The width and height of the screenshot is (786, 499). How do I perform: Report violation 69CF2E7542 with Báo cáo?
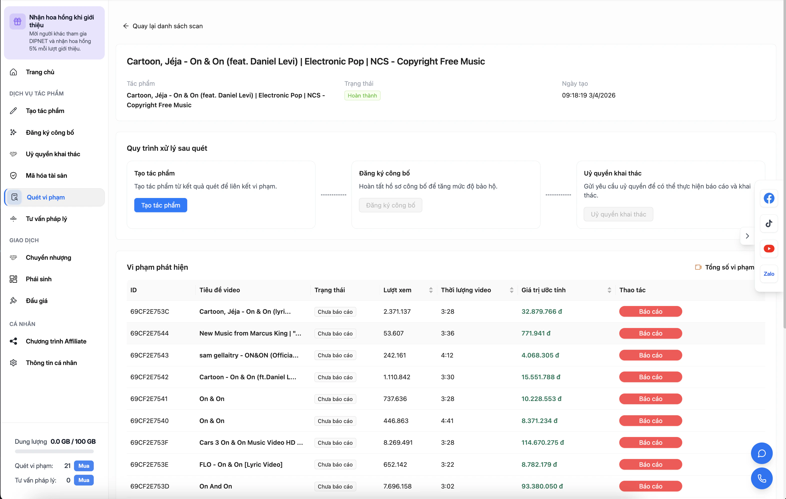[x=650, y=377]
